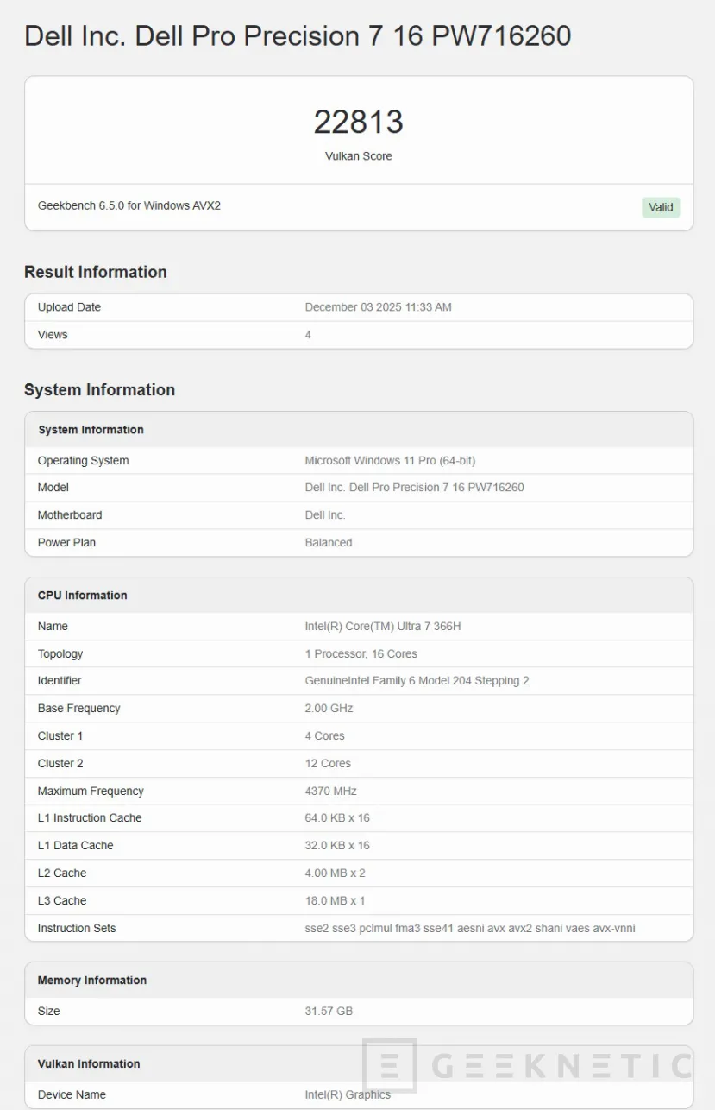Screen dimensions: 715x1110
Task: Click the System Information table header
Action: tap(91, 430)
